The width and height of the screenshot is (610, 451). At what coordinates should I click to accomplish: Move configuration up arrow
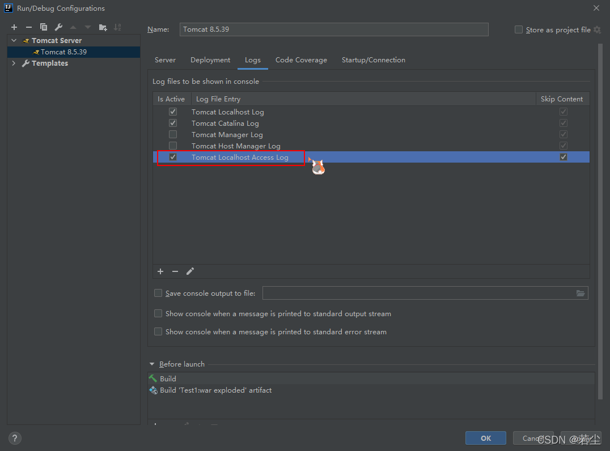(73, 27)
